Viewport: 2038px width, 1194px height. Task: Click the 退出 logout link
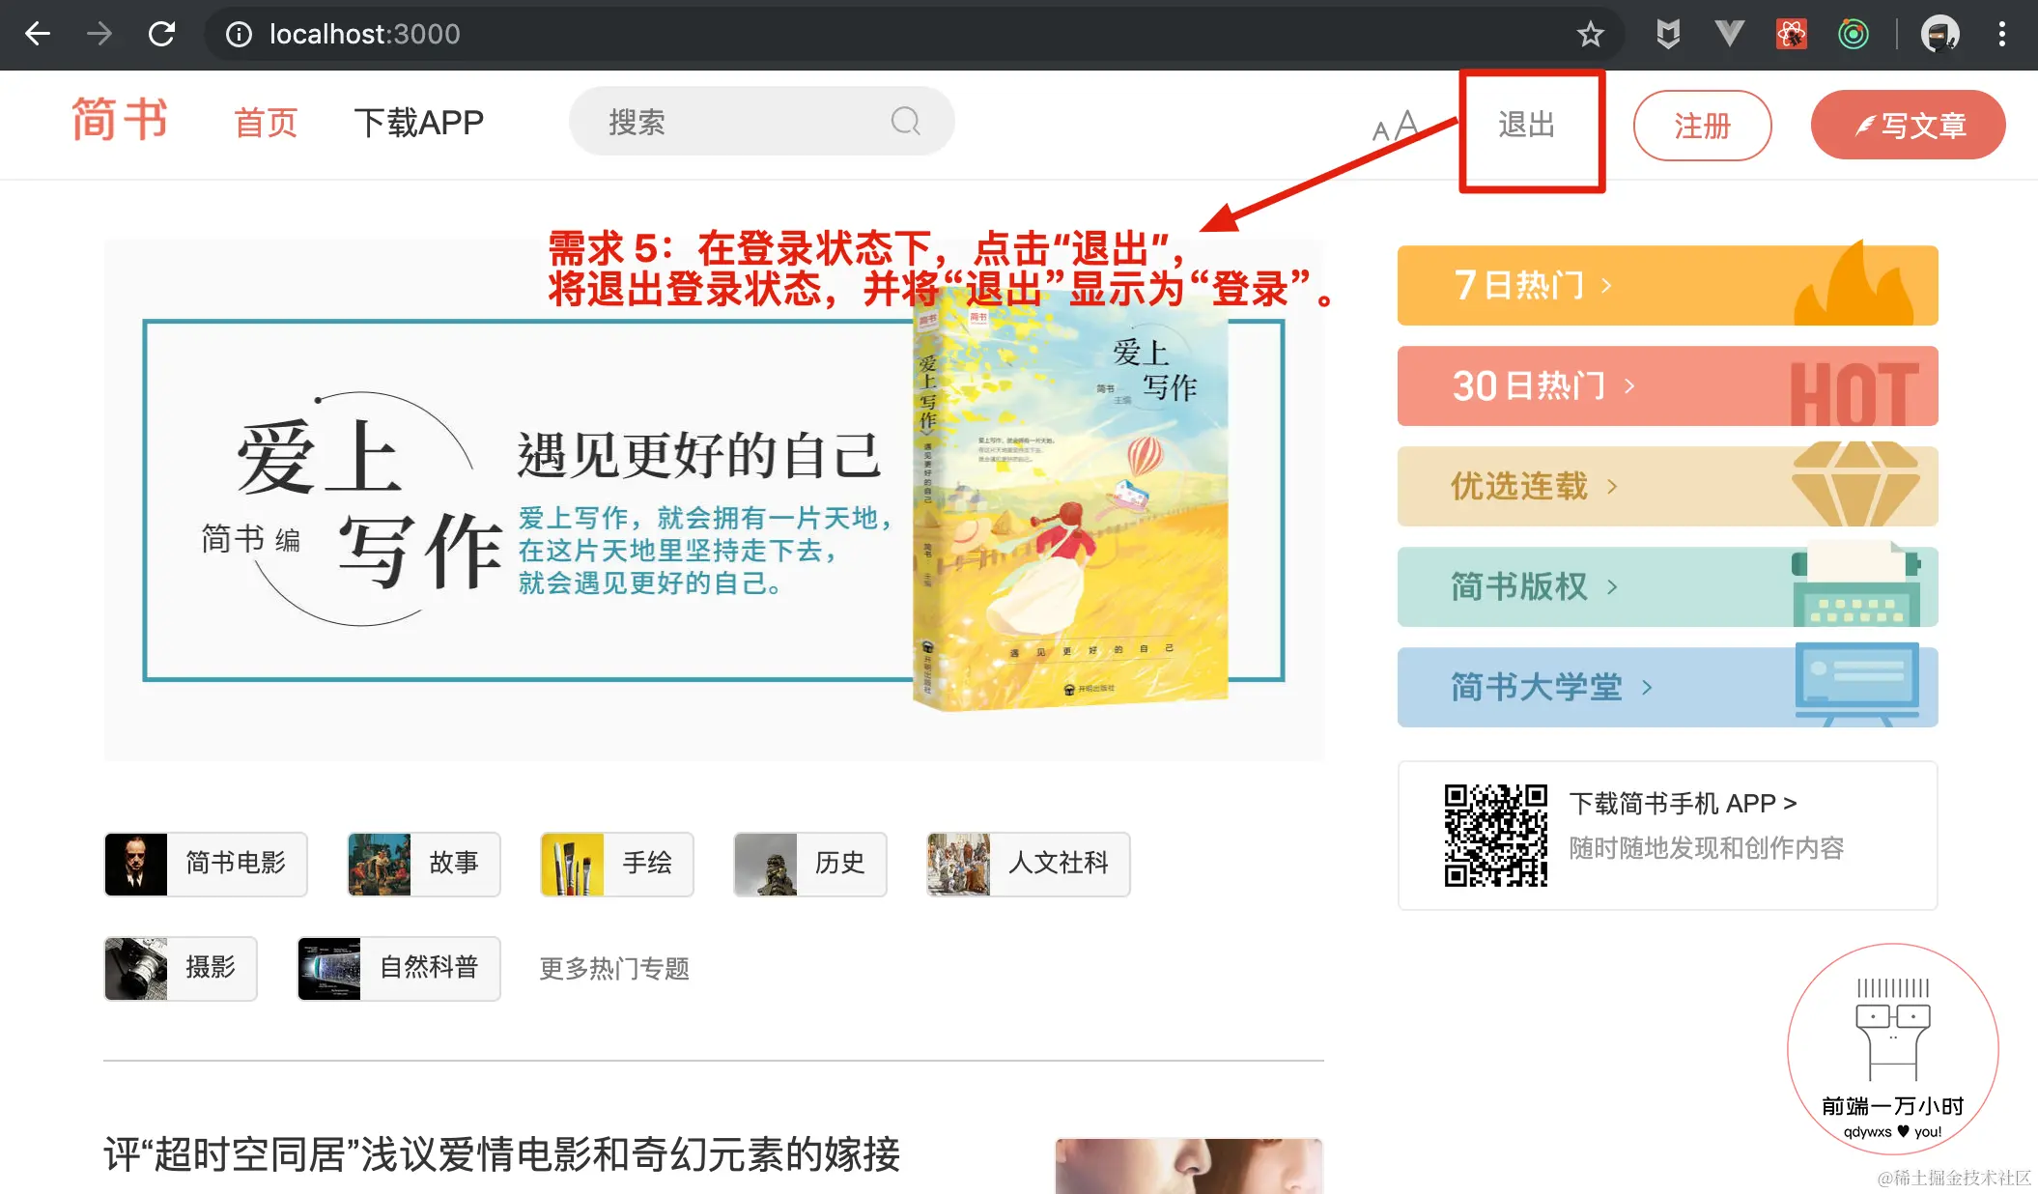[1527, 126]
